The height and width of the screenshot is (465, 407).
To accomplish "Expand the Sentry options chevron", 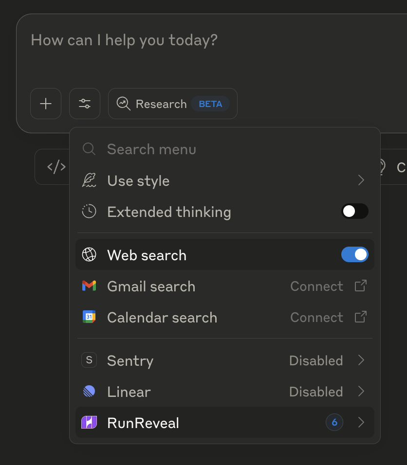I will (x=361, y=360).
